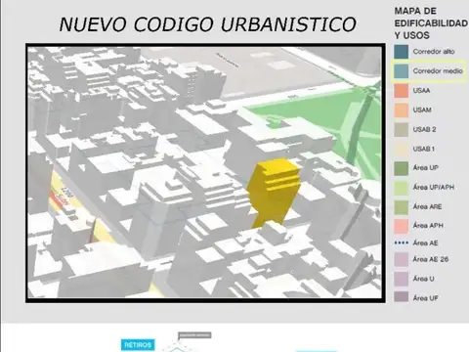Click the 'Corredor medio' legend text
Viewport: 469px width, 352px height.
click(438, 70)
